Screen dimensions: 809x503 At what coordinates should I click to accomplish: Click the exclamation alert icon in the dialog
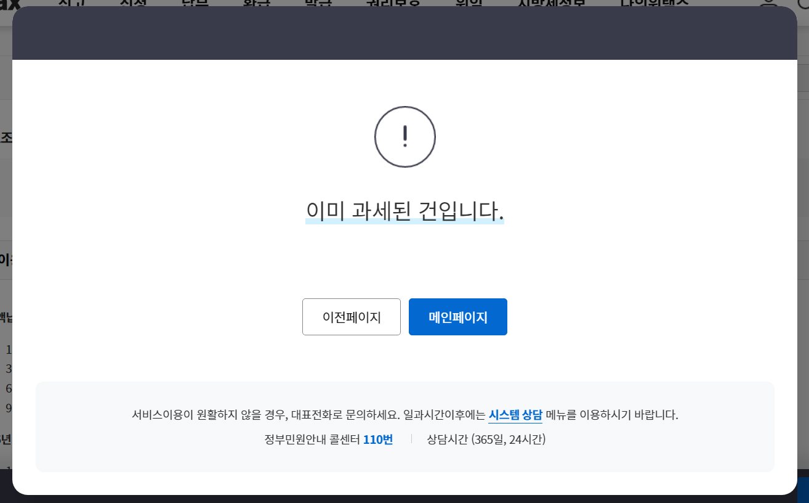tap(404, 136)
